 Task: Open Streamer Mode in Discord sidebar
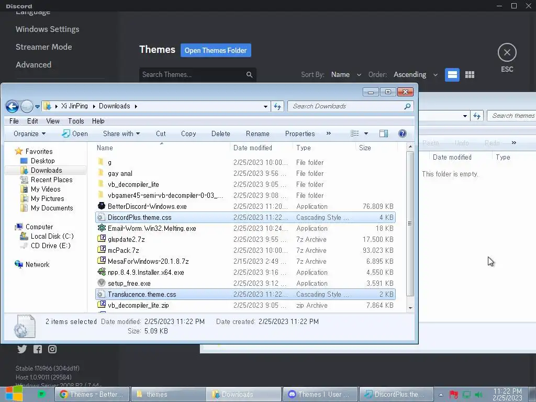pyautogui.click(x=44, y=47)
